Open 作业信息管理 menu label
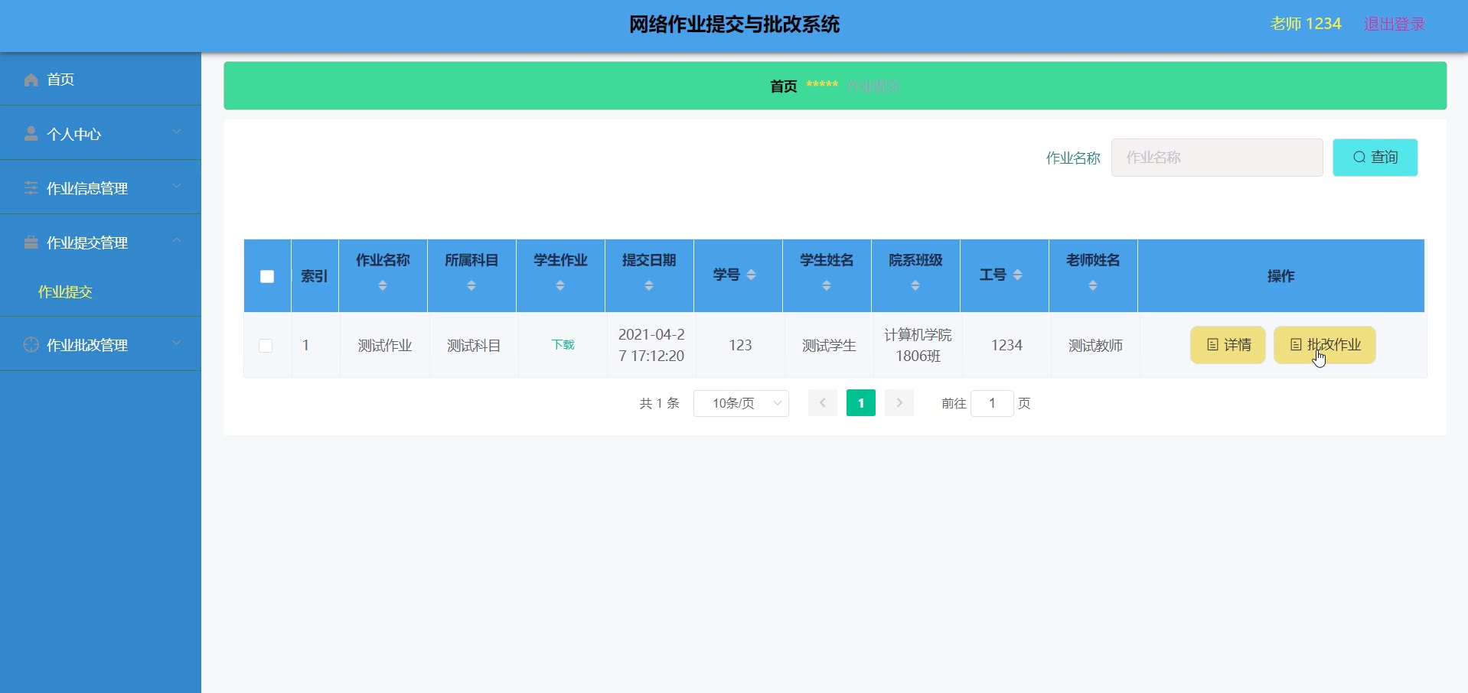Viewport: 1468px width, 693px height. [87, 188]
